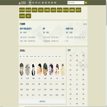Open Wang Wei's portrait in pink robe
This screenshot has height=107, width=107.
57,69
